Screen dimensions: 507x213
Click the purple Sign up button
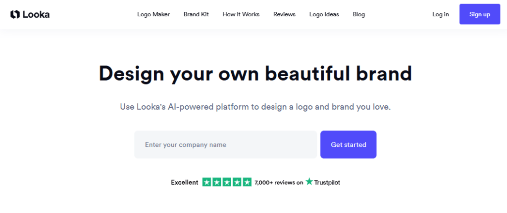[x=480, y=14]
